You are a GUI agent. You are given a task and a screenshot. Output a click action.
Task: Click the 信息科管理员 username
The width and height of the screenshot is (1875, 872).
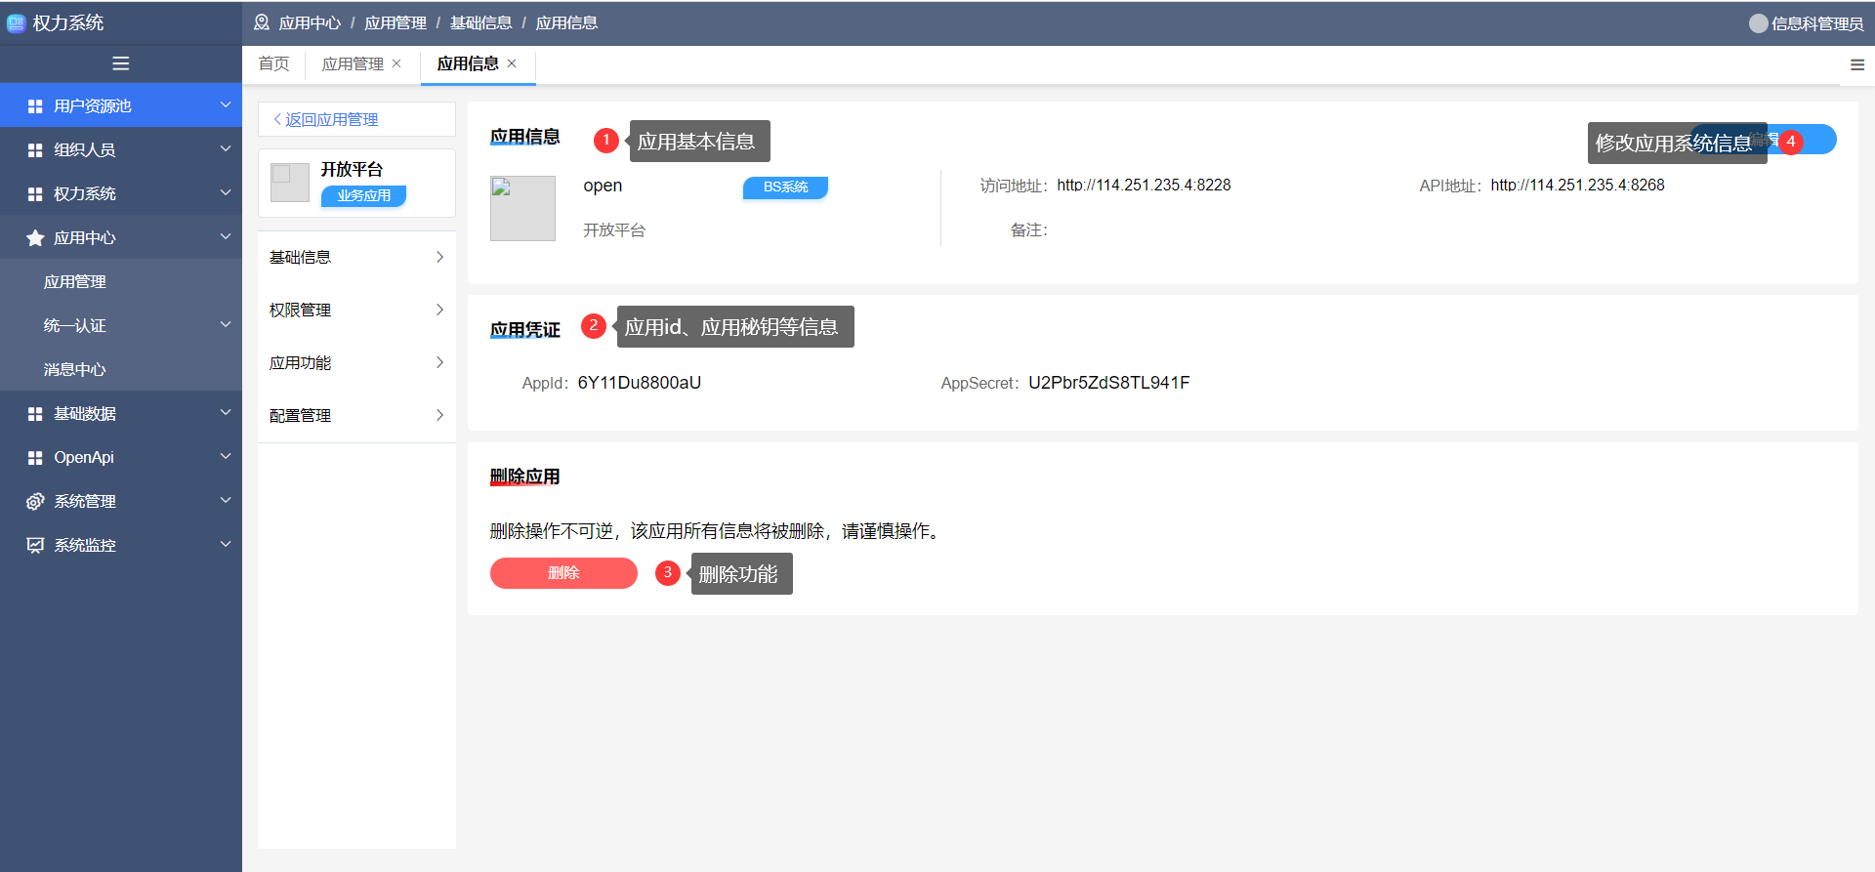1817,23
